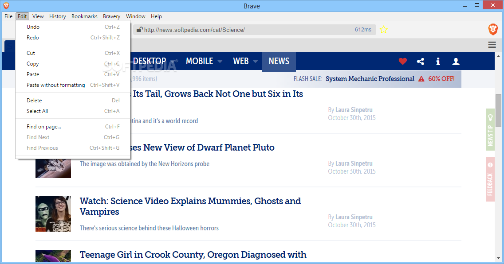Bookmark page with the yellow star icon
The width and height of the screenshot is (504, 264).
[x=383, y=30]
